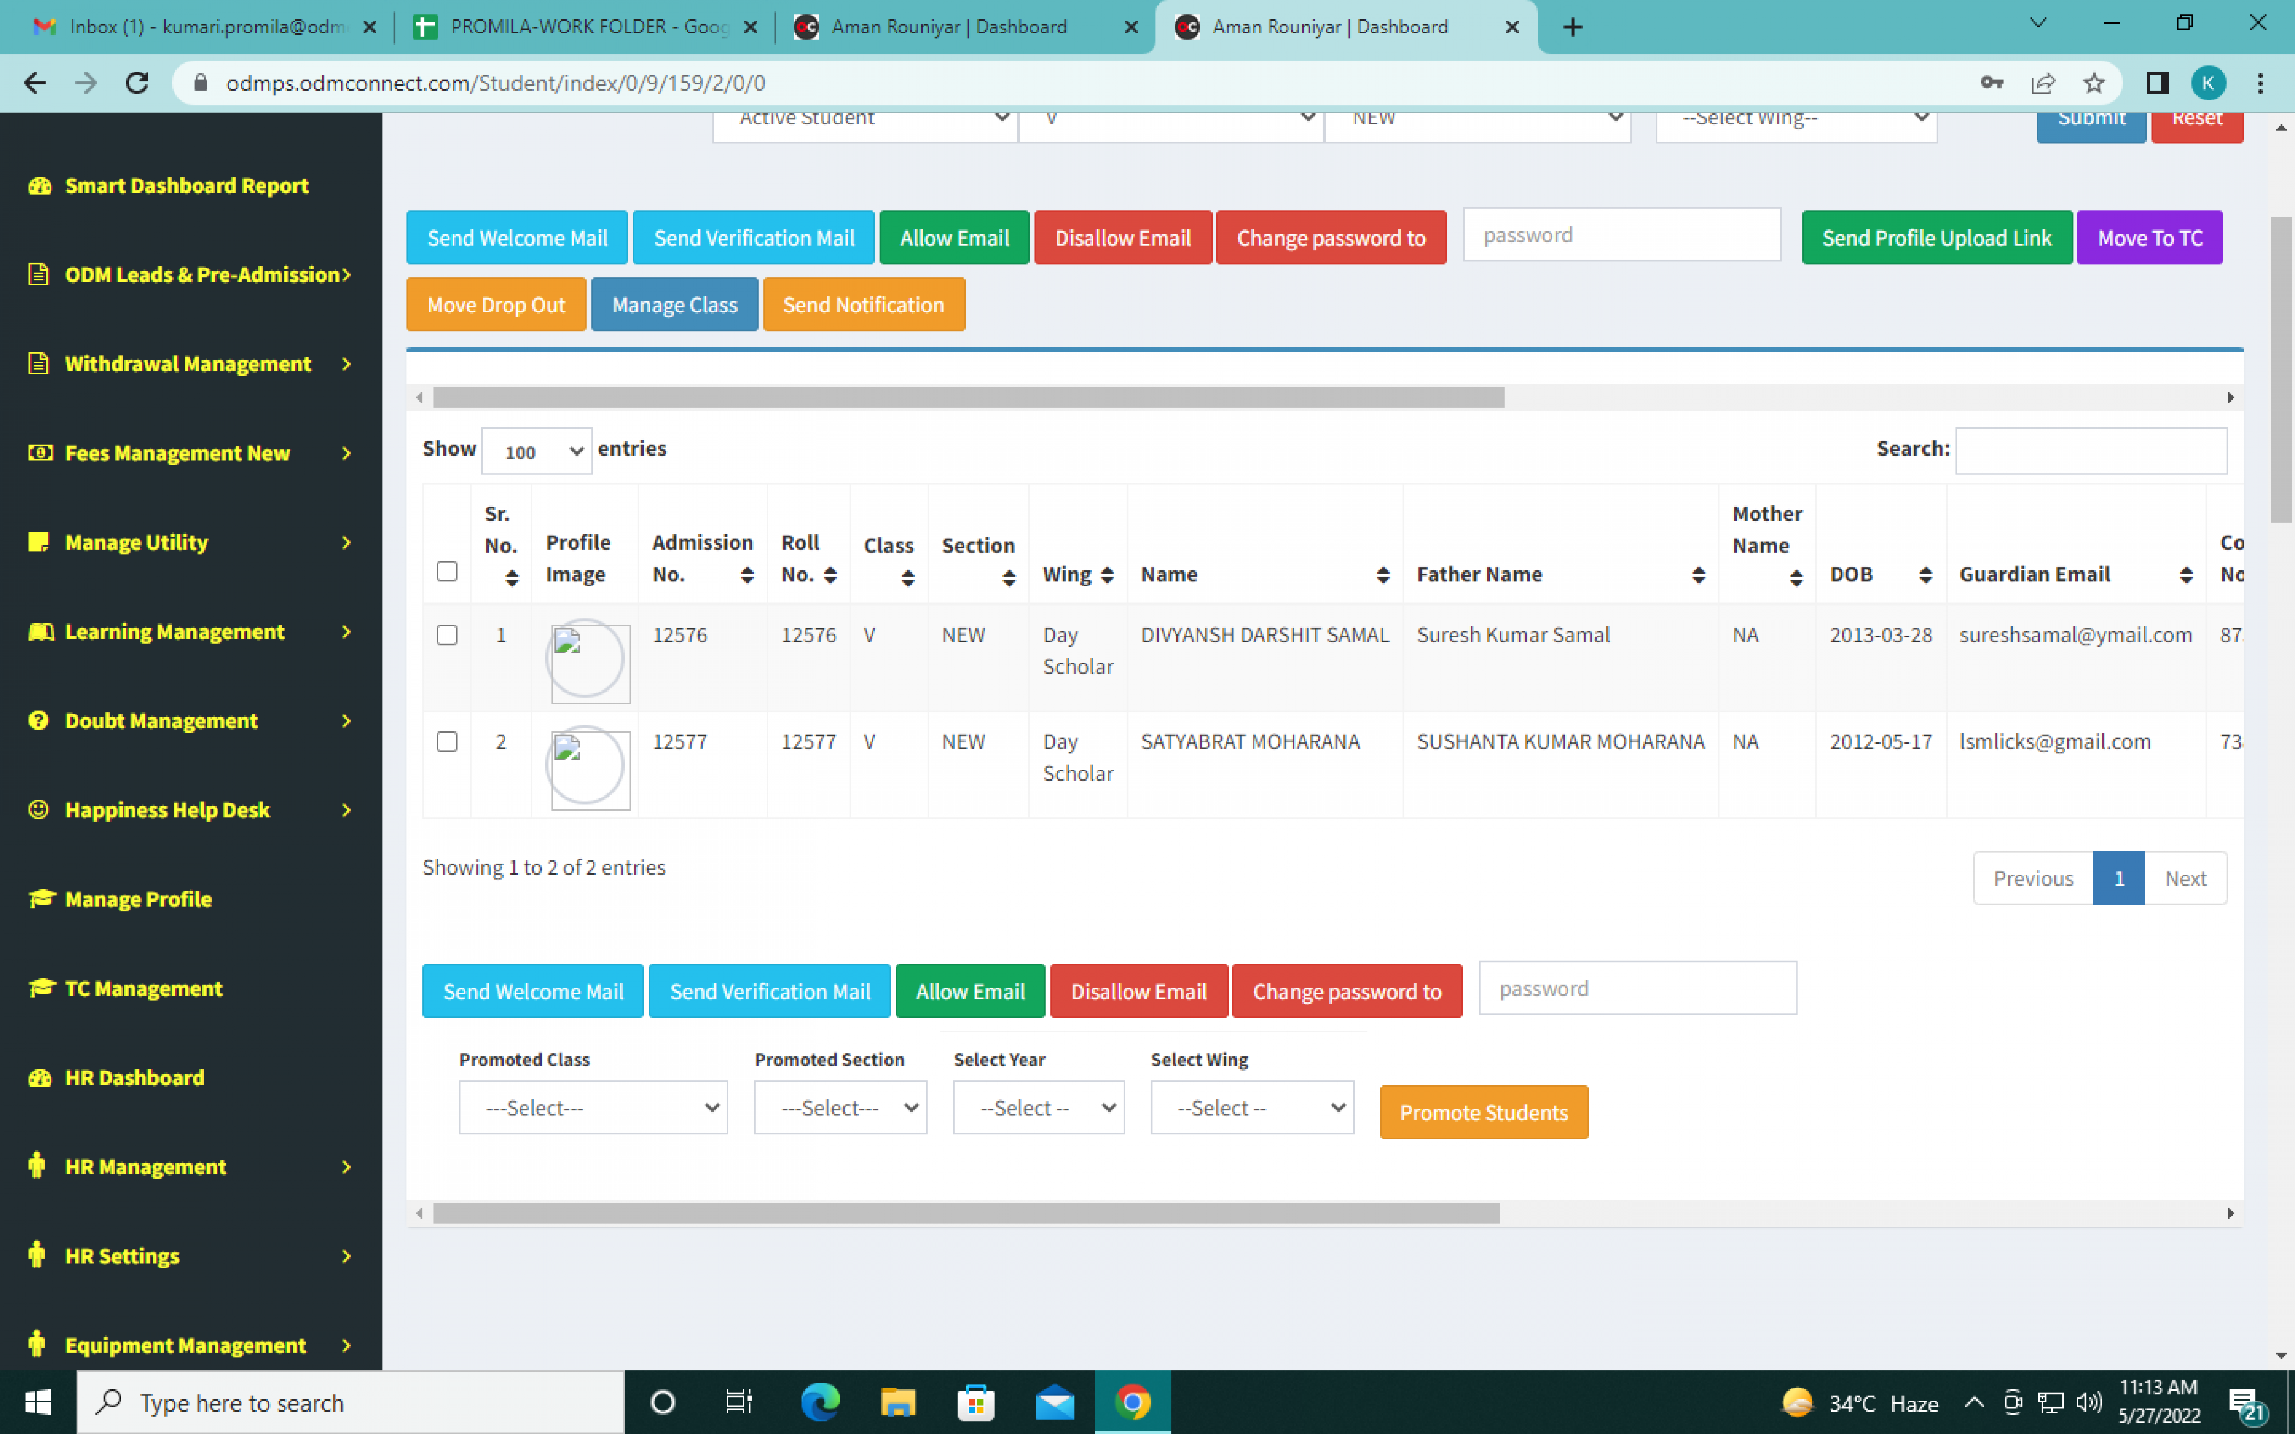Click the Manage Utility sidebar icon

click(39, 542)
